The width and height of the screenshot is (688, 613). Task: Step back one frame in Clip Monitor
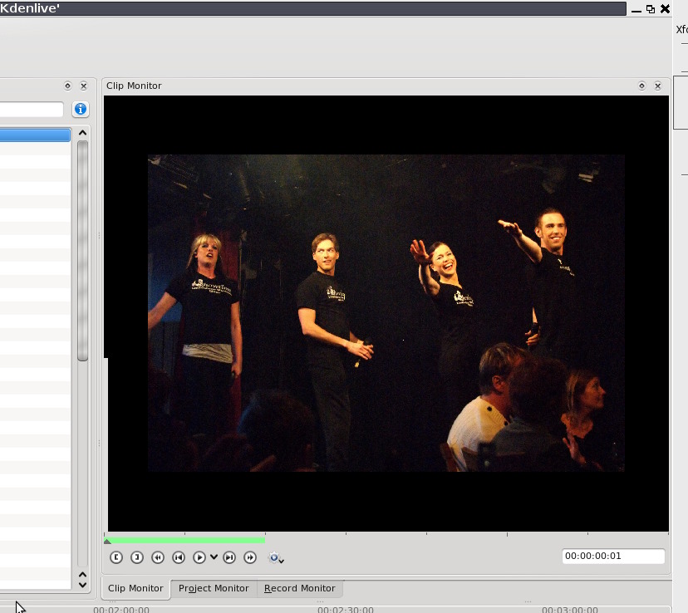point(179,557)
